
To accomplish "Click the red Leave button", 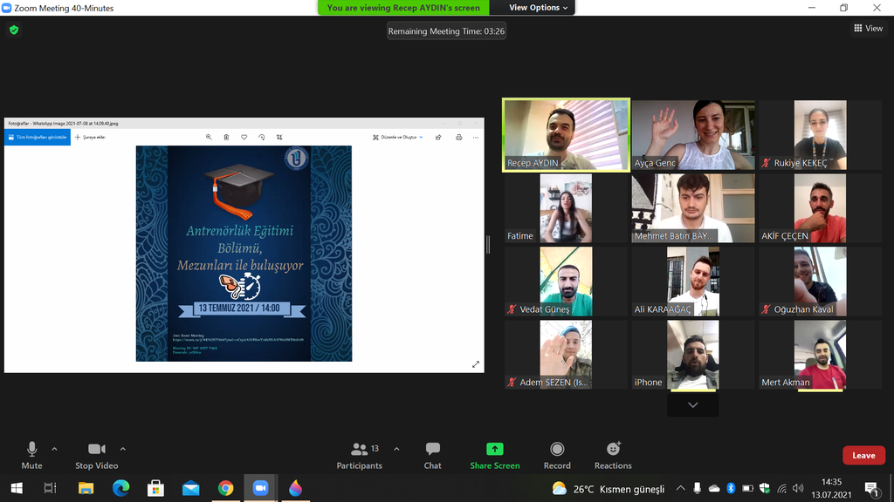I will 863,455.
